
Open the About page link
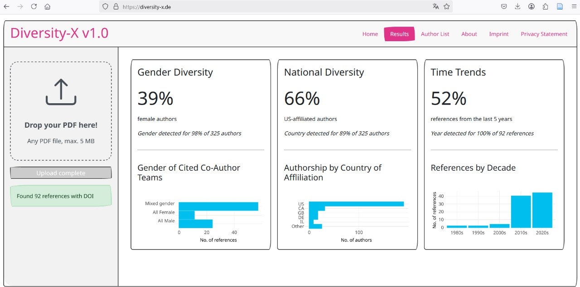[469, 34]
